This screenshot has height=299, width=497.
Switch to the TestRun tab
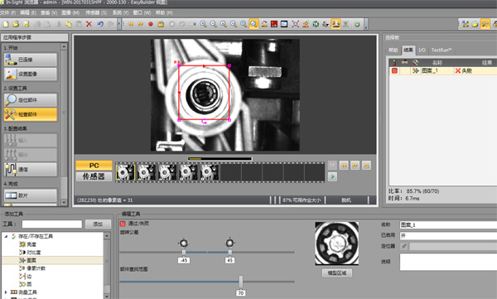442,50
